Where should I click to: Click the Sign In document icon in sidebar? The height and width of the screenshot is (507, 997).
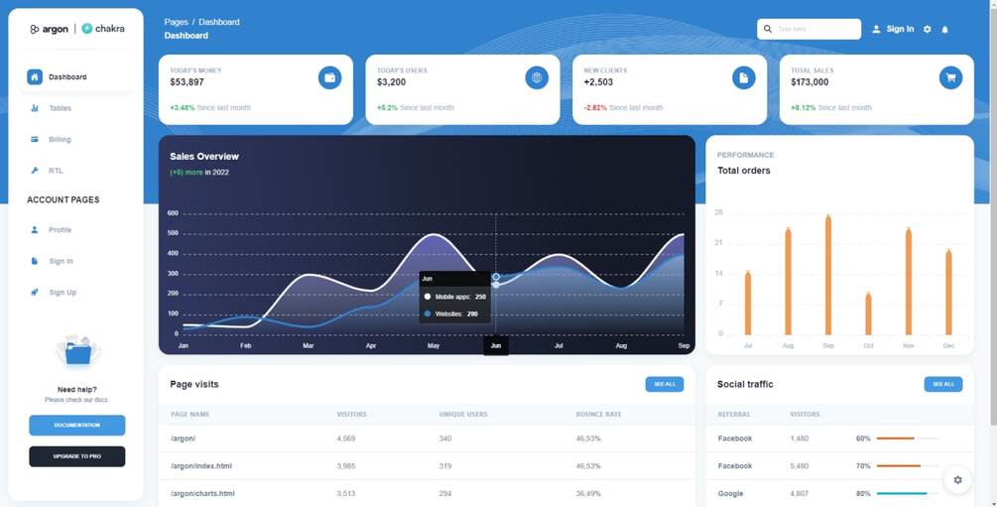35,261
